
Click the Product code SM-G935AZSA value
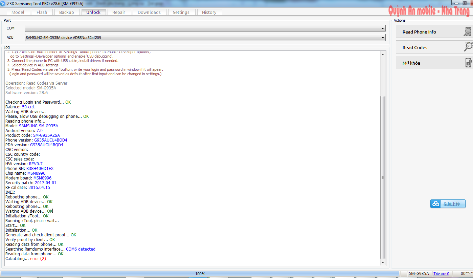tap(46, 135)
